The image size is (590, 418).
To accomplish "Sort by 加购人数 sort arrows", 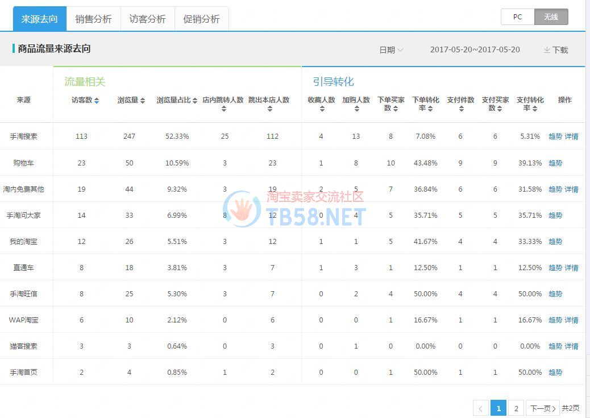I will point(356,109).
